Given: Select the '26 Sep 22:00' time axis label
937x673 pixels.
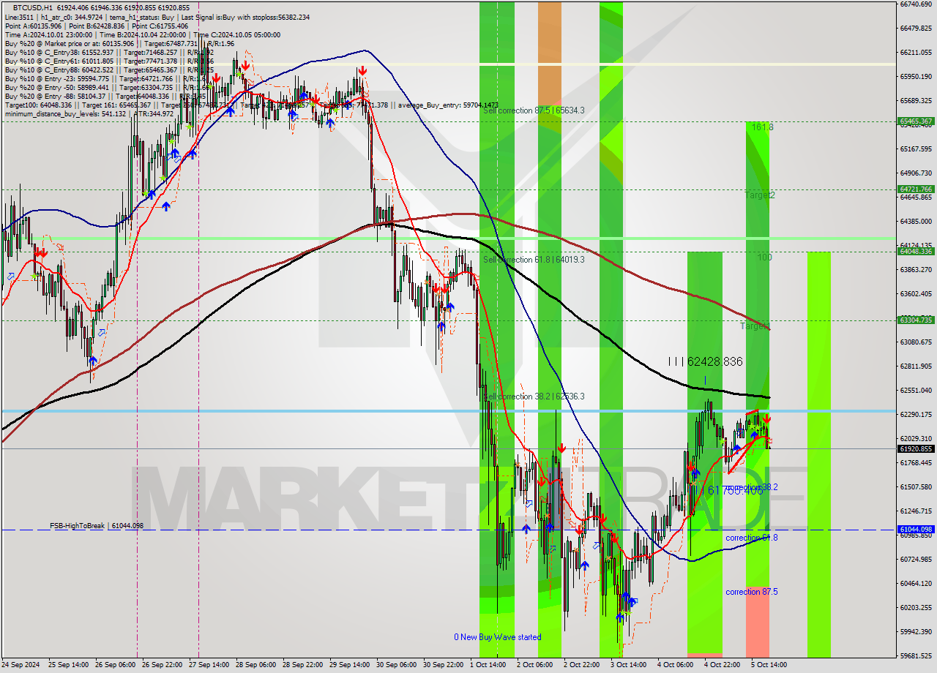Looking at the screenshot, I should coord(163,665).
